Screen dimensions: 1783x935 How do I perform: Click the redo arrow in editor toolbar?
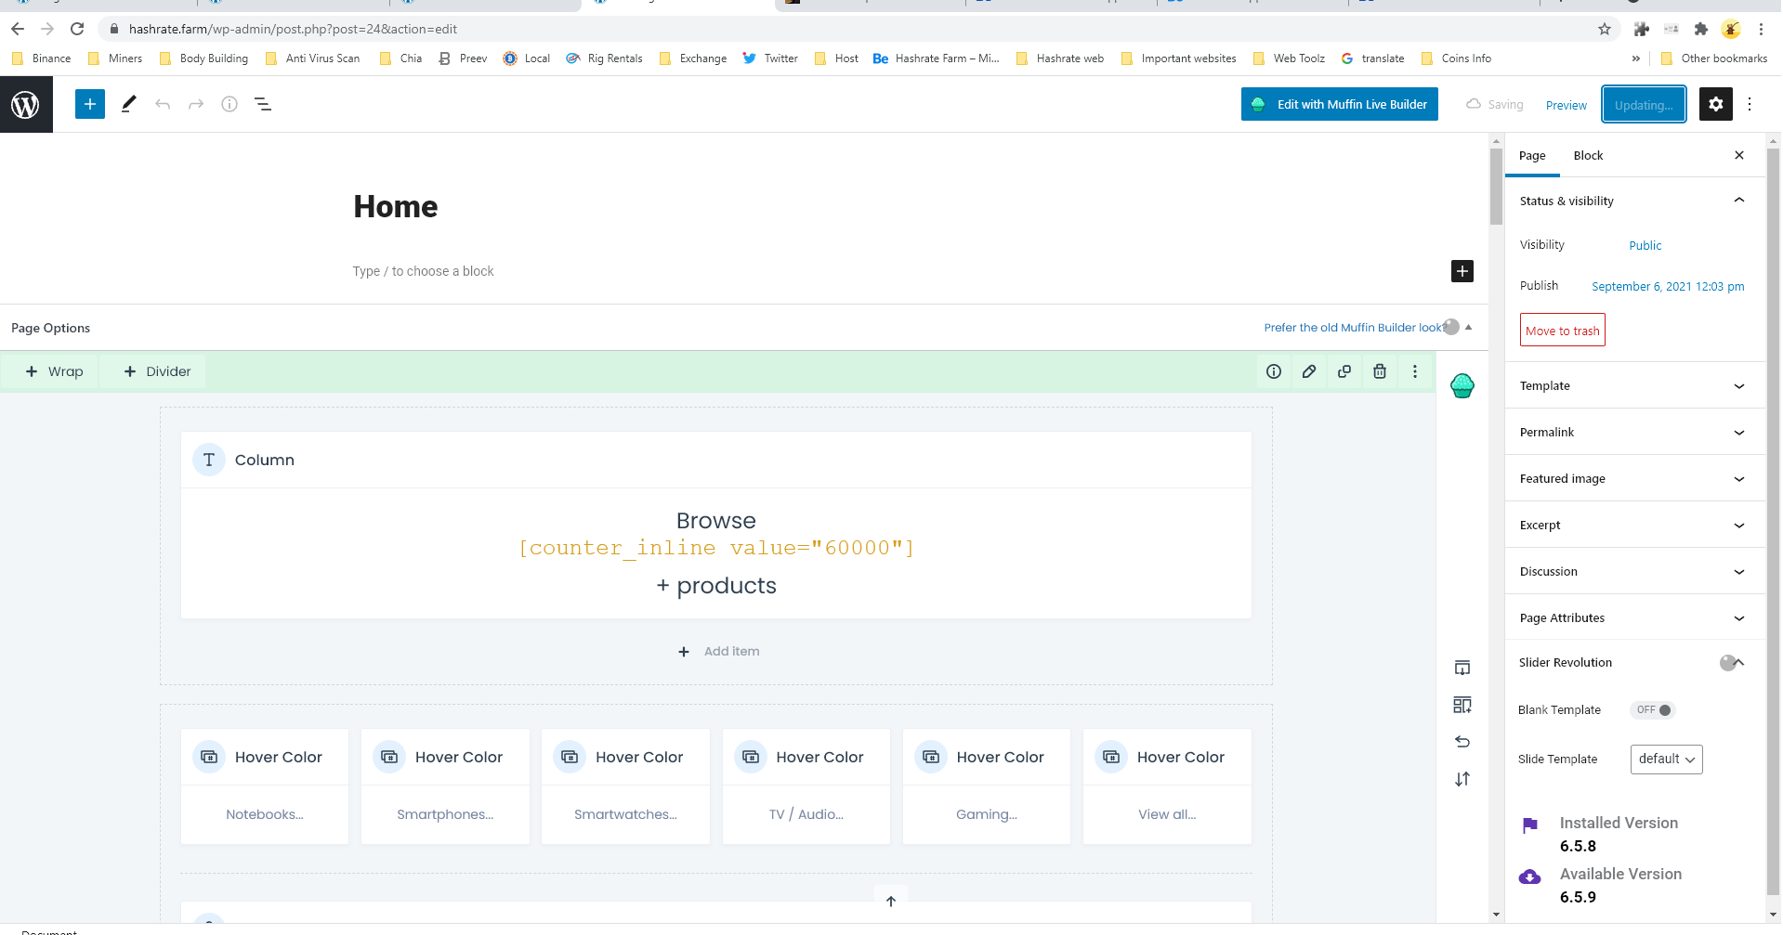[196, 104]
